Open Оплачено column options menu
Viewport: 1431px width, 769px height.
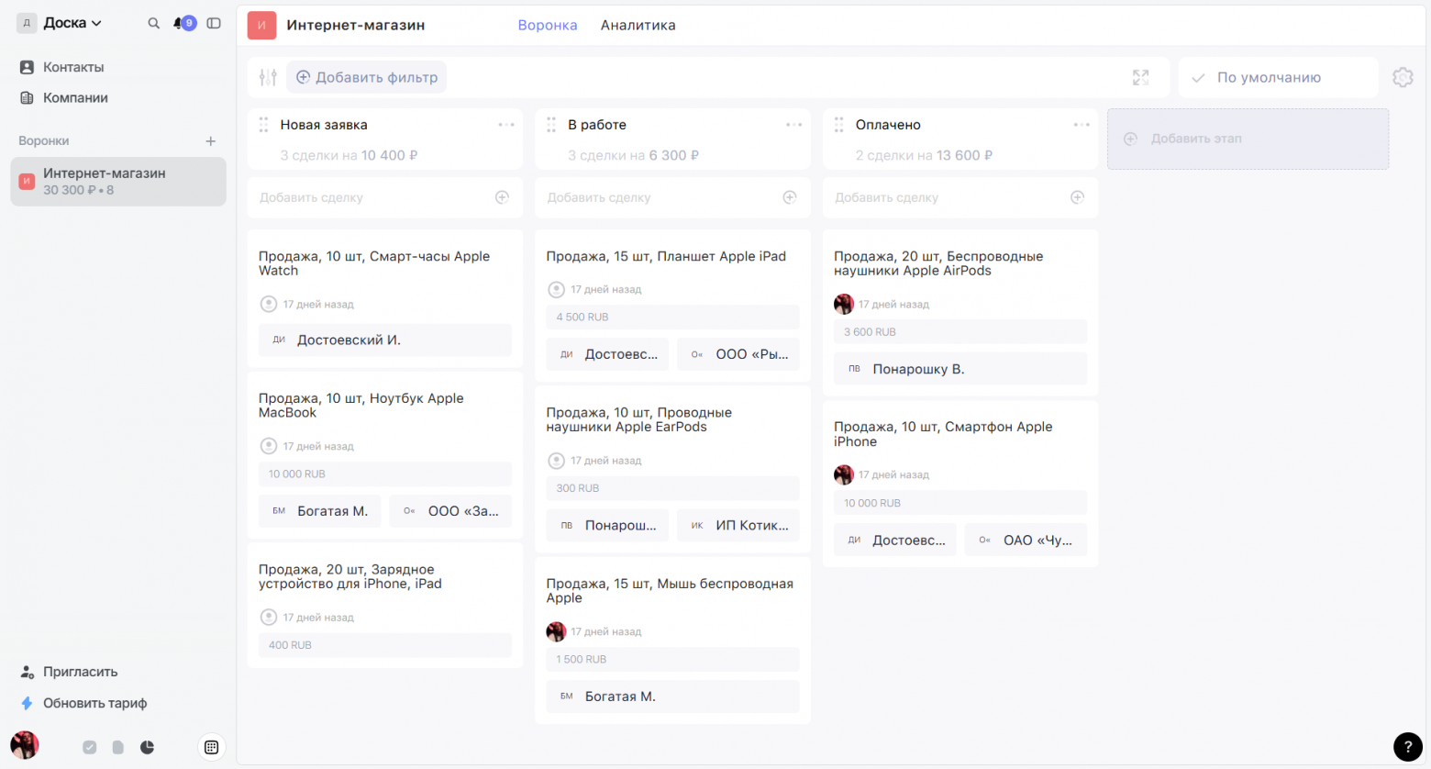pos(1082,125)
